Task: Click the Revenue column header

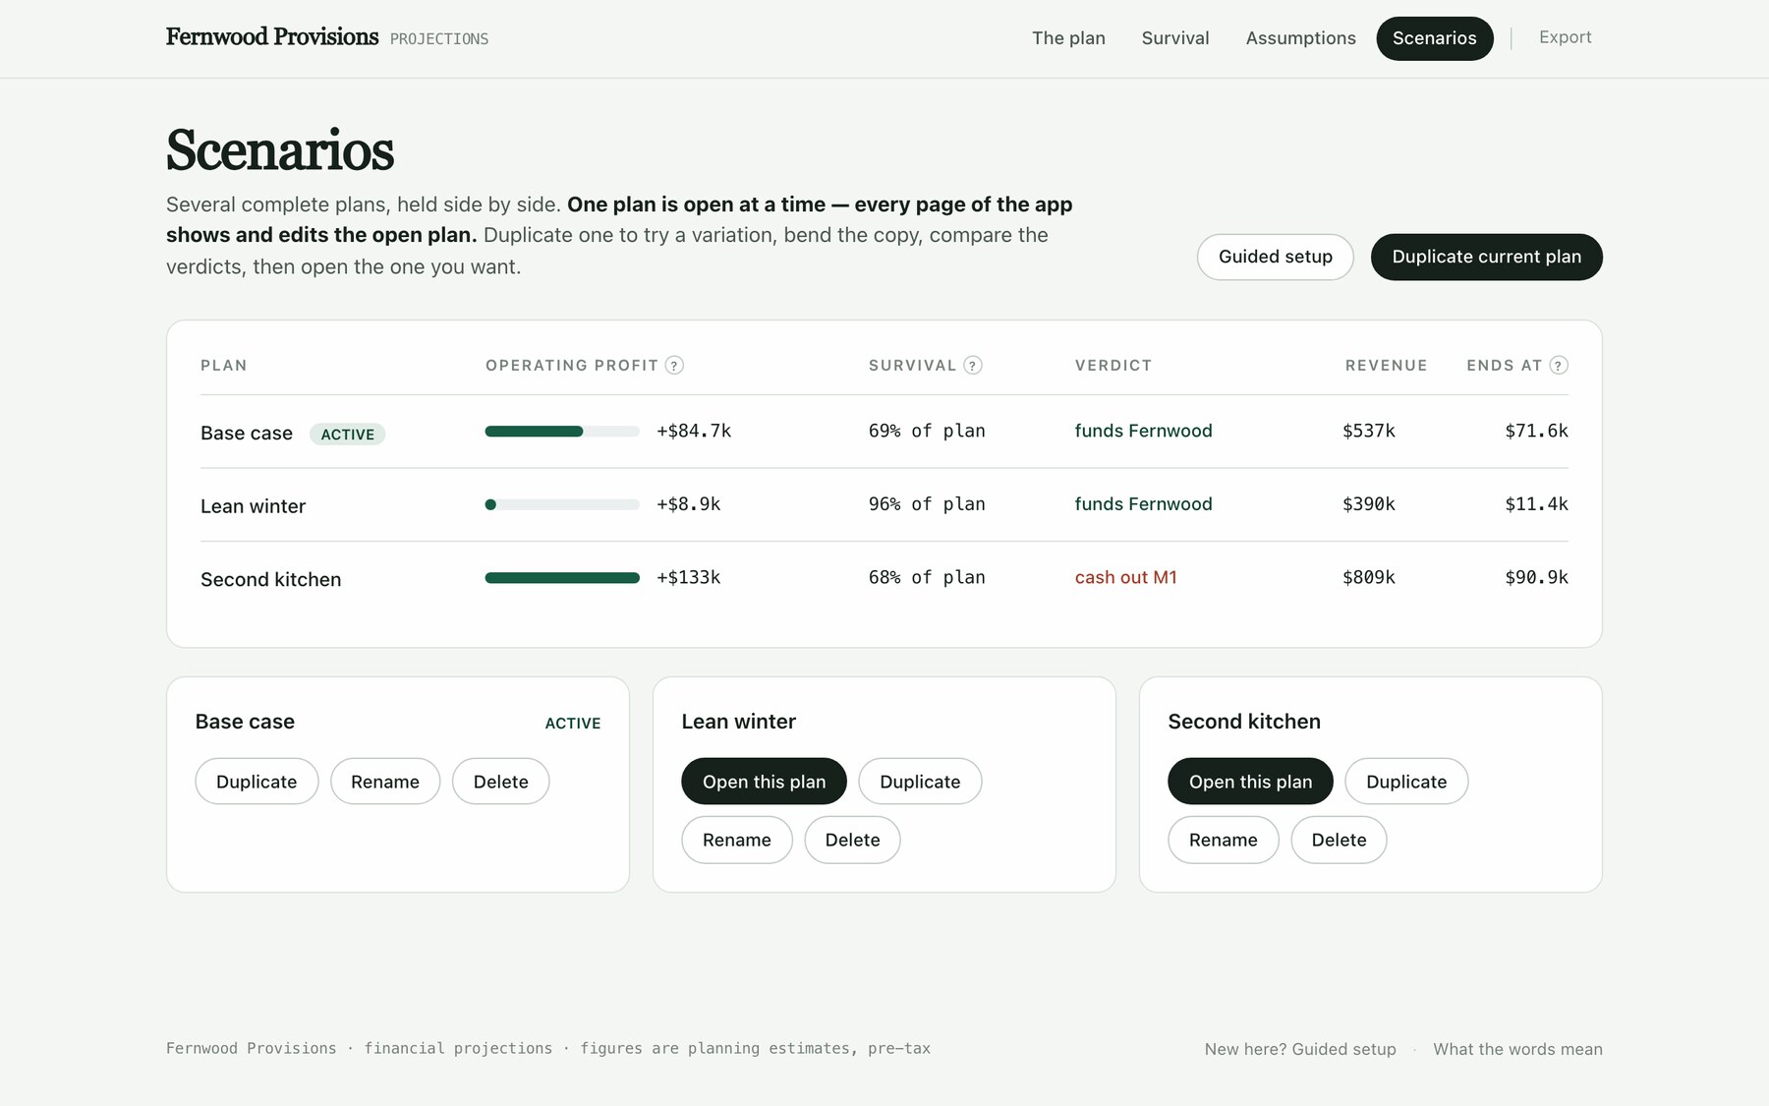Action: click(x=1386, y=366)
